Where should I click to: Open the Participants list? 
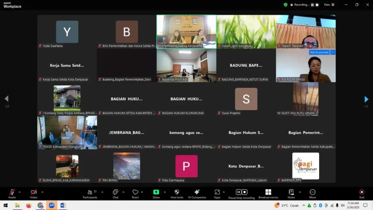pyautogui.click(x=90, y=194)
